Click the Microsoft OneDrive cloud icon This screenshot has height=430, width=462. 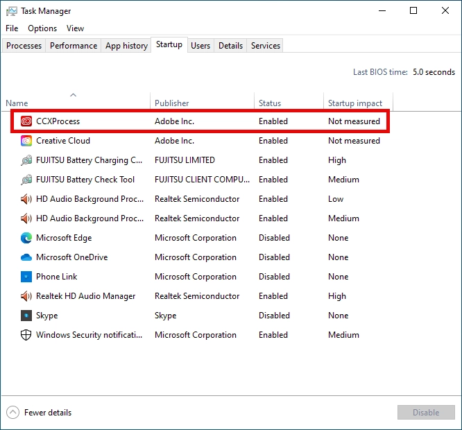click(26, 257)
